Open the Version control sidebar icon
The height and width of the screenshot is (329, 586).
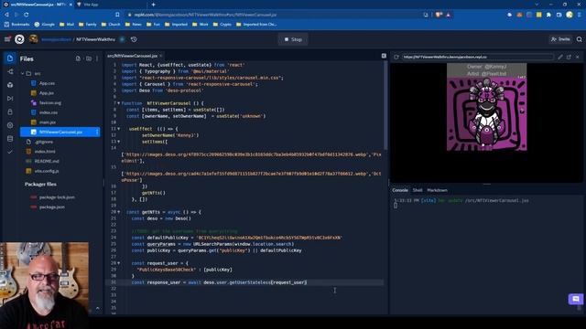(10, 71)
